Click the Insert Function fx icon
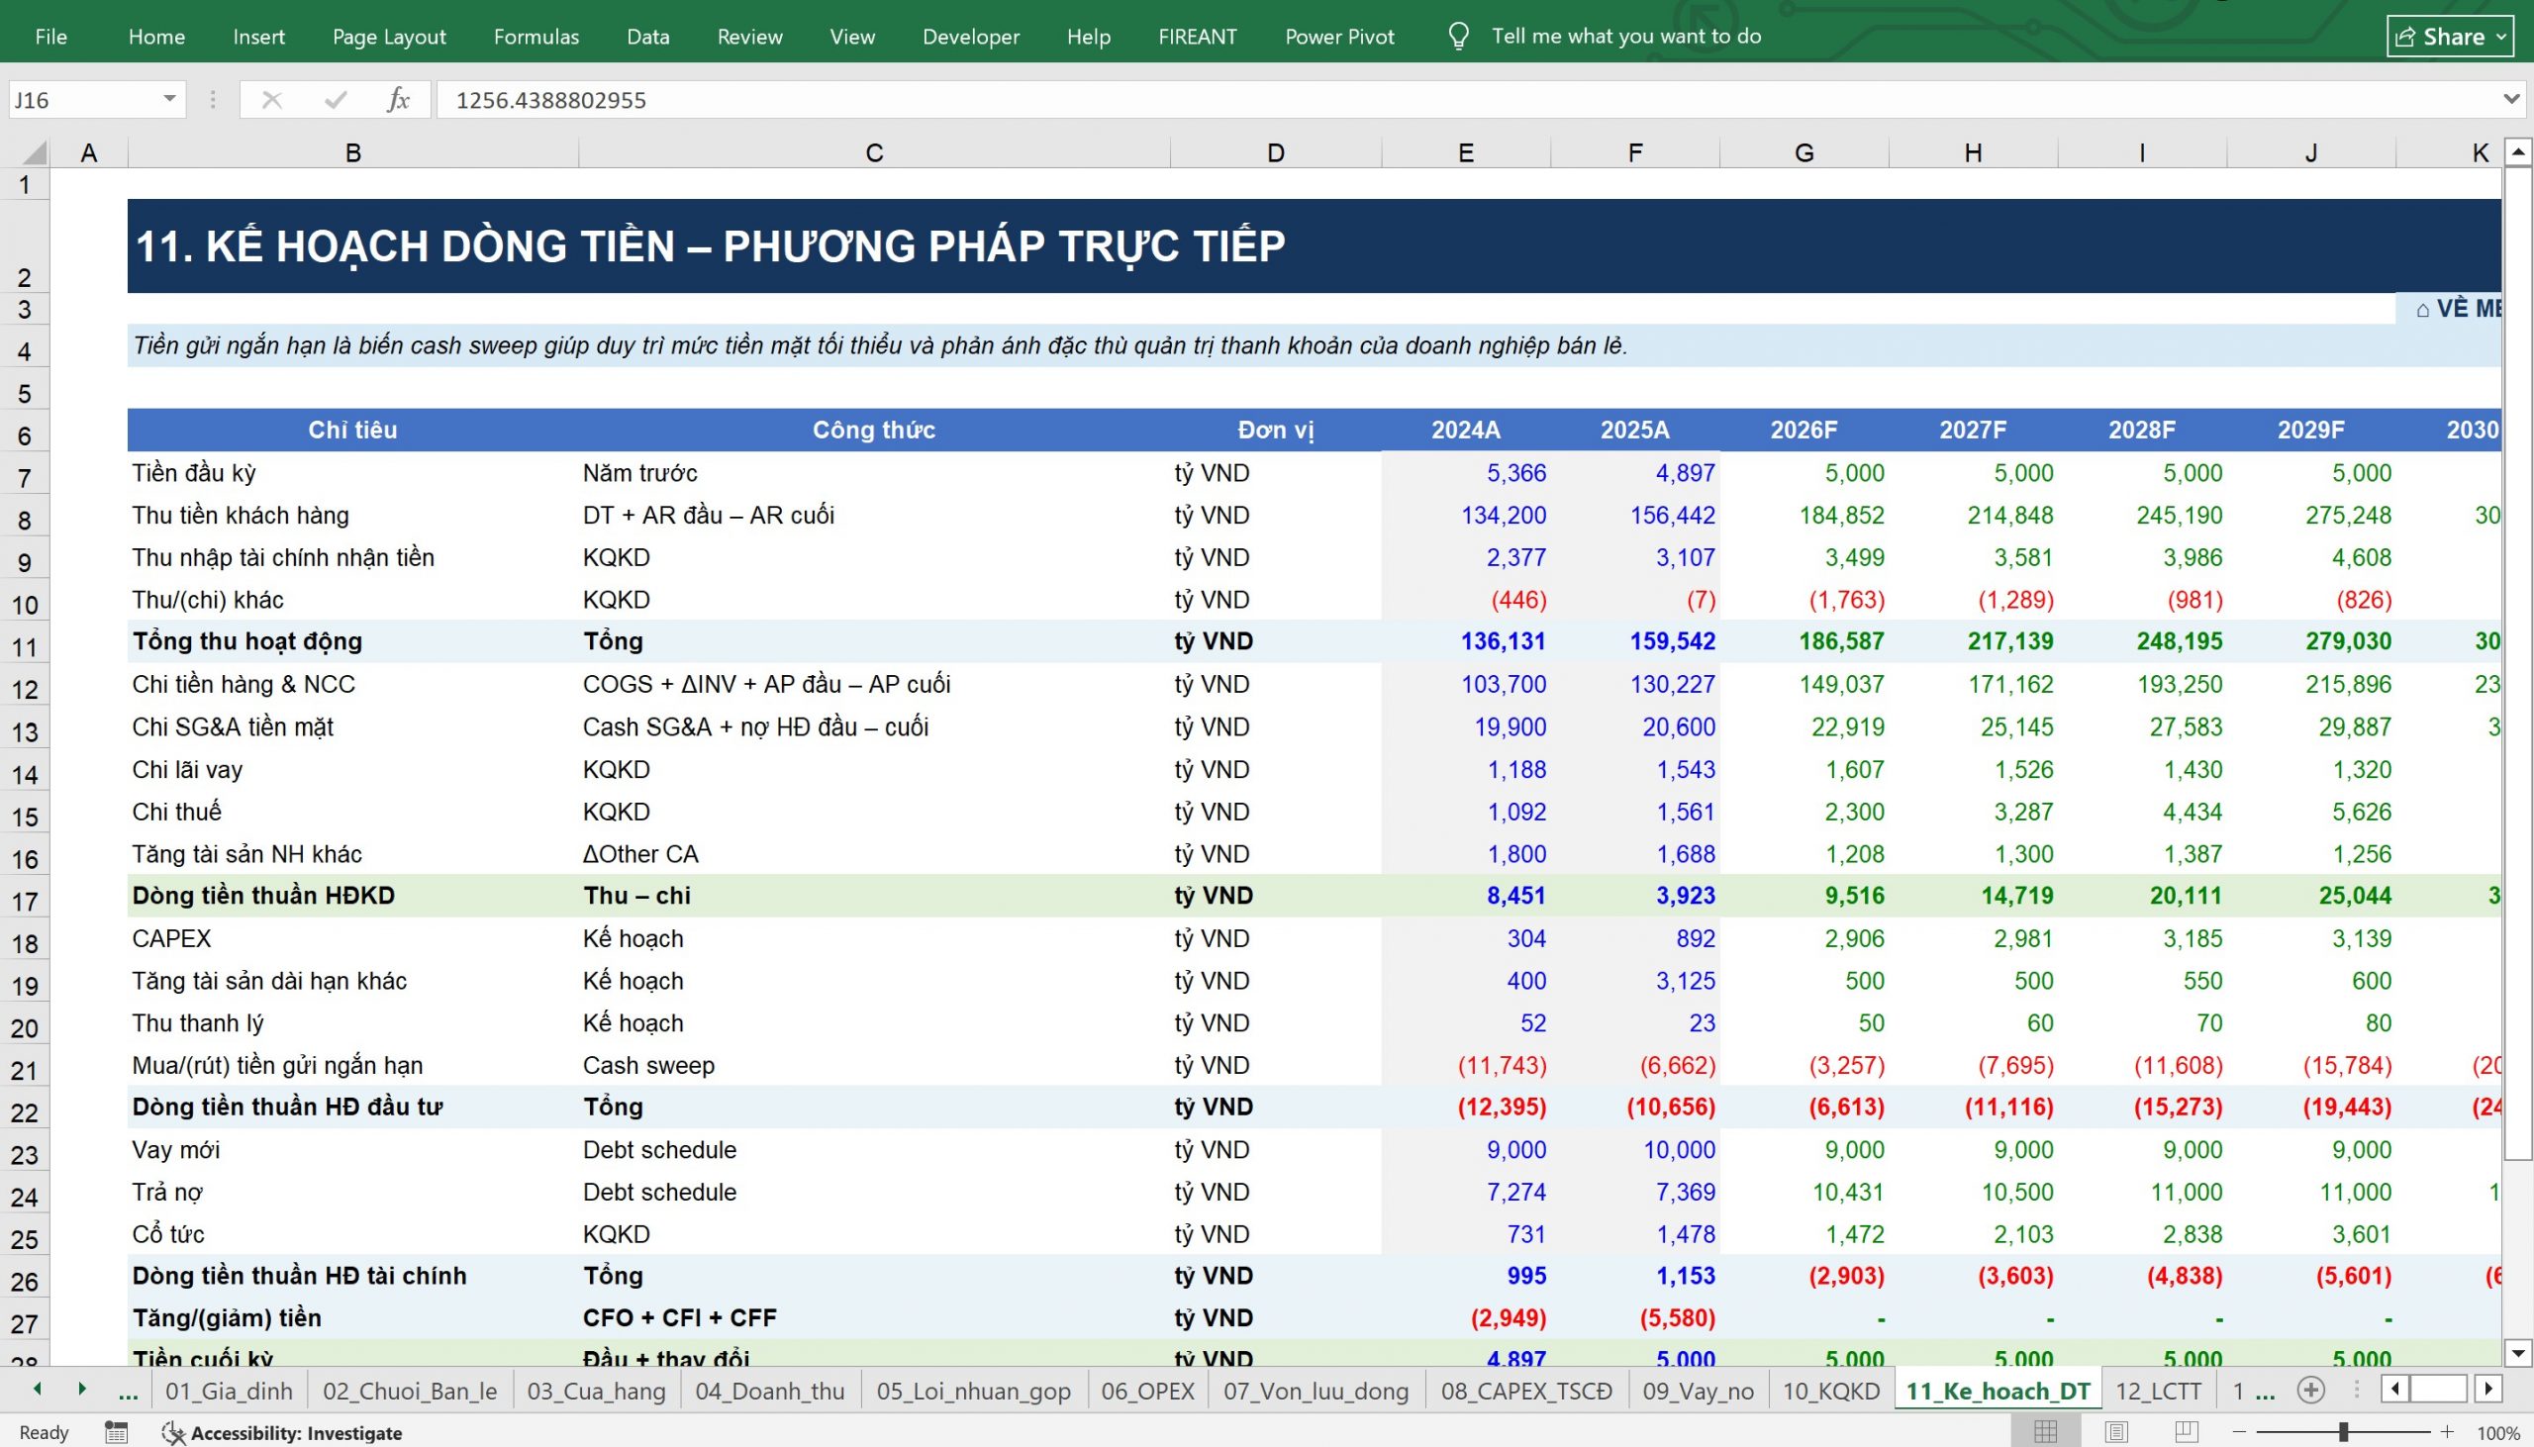Screen dimensions: 2534x1447 tap(399, 99)
